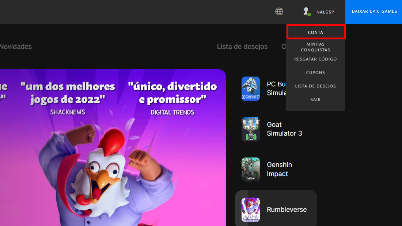Click the Goat Simulator 3 thumbnail
This screenshot has height=226, width=402.
[x=251, y=129]
